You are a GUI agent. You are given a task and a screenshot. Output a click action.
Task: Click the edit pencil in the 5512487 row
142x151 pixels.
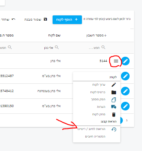(125, 76)
